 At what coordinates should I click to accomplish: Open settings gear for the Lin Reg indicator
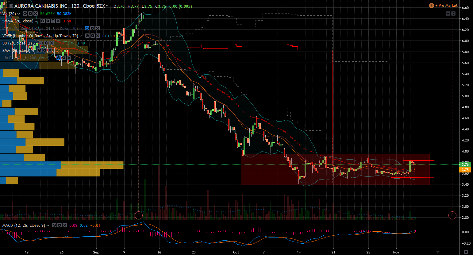(64, 58)
